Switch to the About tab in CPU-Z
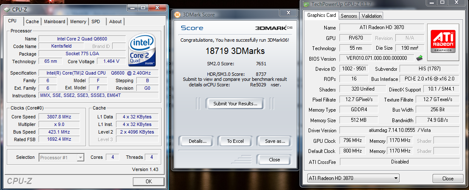The width and height of the screenshot is (469, 190). pos(116,21)
